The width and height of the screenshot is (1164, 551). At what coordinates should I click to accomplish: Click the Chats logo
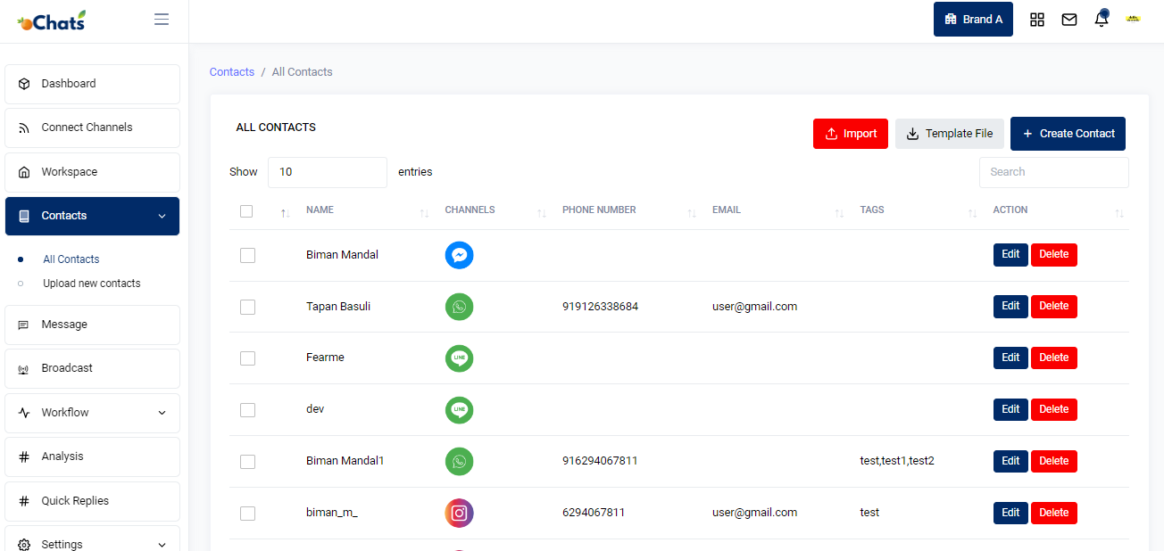(52, 21)
